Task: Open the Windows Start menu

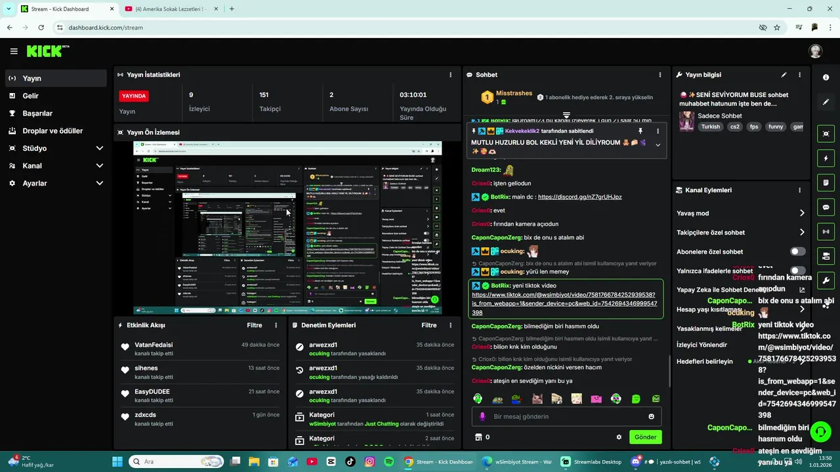Action: [x=117, y=462]
